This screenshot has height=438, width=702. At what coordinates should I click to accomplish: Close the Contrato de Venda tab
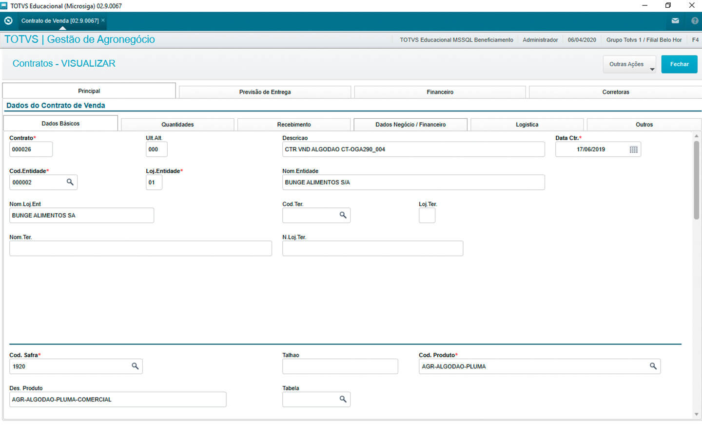pyautogui.click(x=103, y=20)
